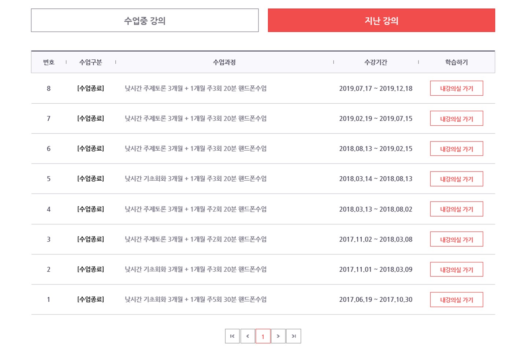The width and height of the screenshot is (517, 353).
Task: Go to the first page of lectures
Action: [x=232, y=336]
